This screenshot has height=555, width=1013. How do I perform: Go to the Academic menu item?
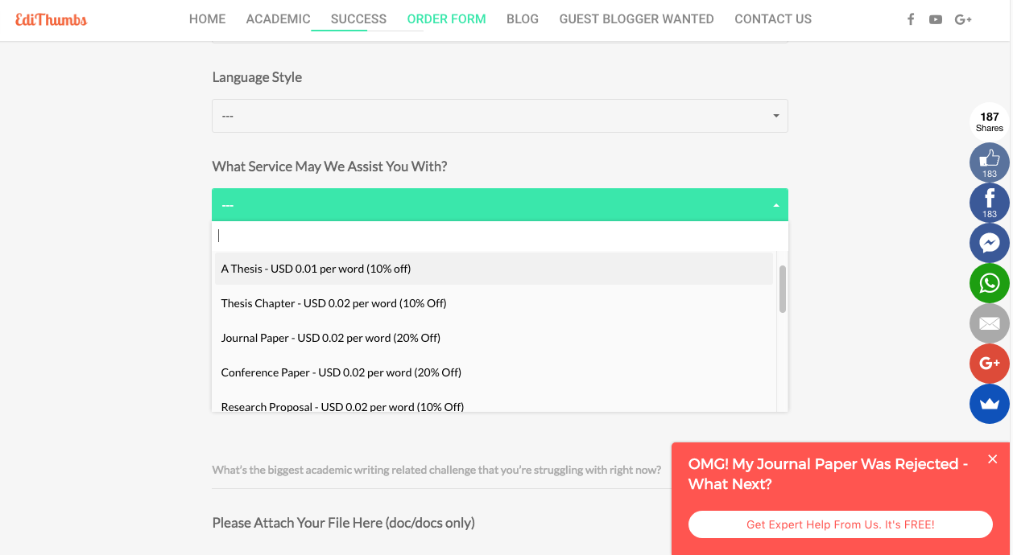point(278,19)
